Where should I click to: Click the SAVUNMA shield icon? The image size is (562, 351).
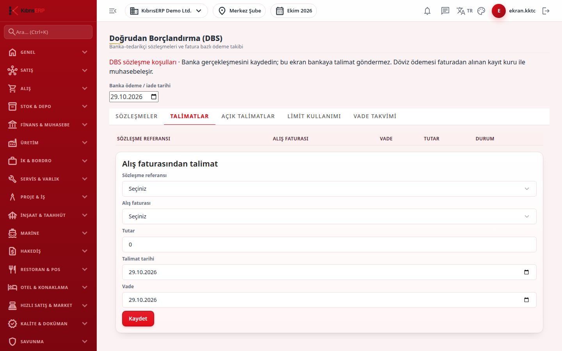pos(12,342)
